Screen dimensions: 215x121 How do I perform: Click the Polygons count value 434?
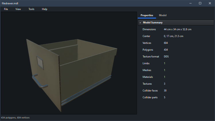point(166,50)
